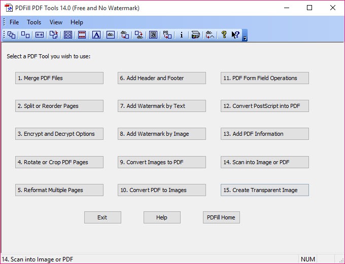This screenshot has width=345, height=264.
Task: Click the Add Header and Footer toolbar icon
Action: click(x=82, y=35)
